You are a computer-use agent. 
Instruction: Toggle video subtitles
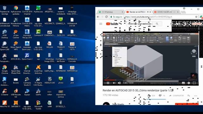[183, 83]
